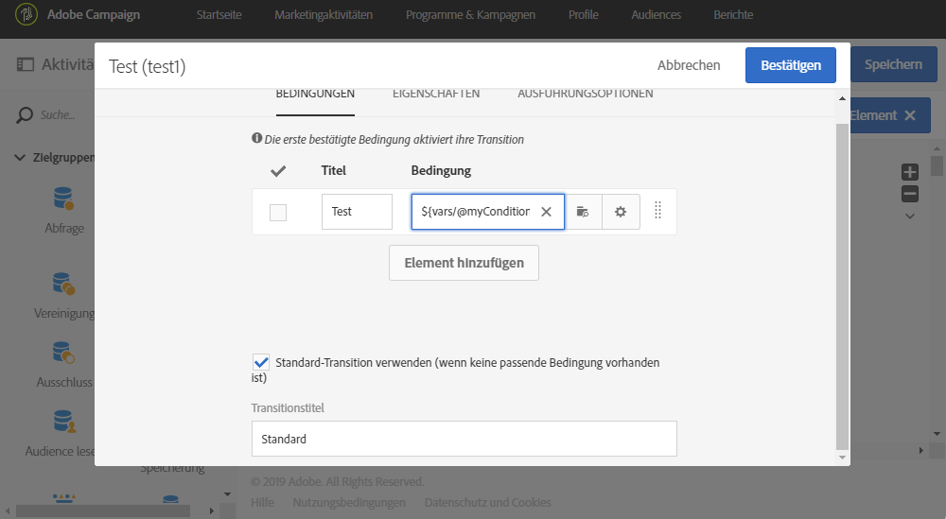Switch to Eigenschaften tab

436,94
